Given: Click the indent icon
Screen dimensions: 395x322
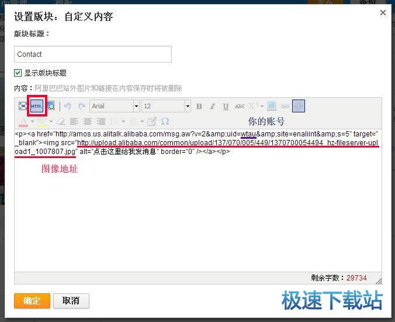Looking at the screenshot, I should coord(133,122).
